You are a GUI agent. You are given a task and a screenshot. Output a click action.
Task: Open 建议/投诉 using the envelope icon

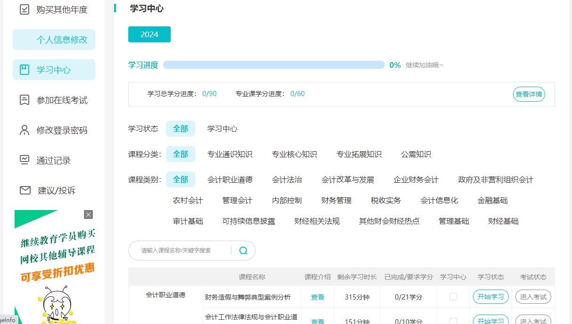[25, 190]
